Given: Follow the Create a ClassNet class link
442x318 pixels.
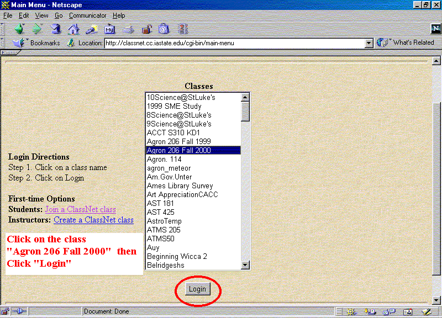Looking at the screenshot, I should [x=93, y=220].
